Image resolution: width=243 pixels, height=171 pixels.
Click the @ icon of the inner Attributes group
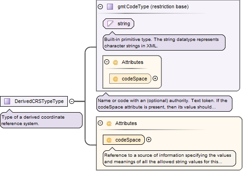tap(115, 62)
